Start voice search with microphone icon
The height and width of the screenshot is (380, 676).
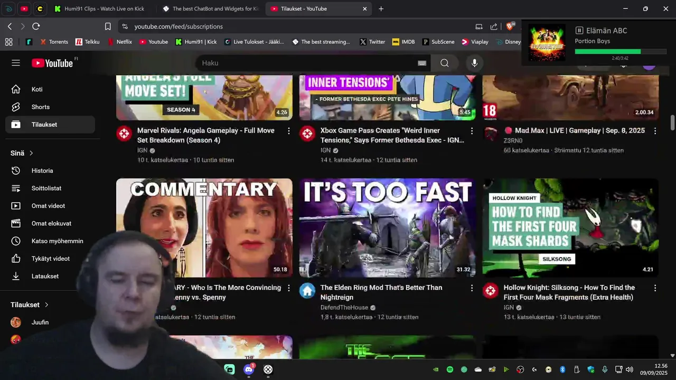474,63
